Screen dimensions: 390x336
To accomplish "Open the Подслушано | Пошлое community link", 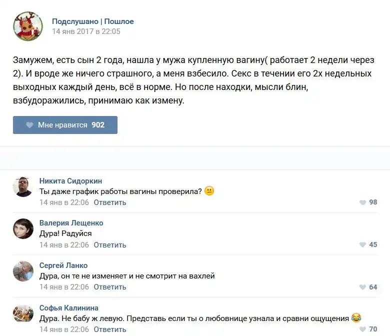I will tap(93, 21).
